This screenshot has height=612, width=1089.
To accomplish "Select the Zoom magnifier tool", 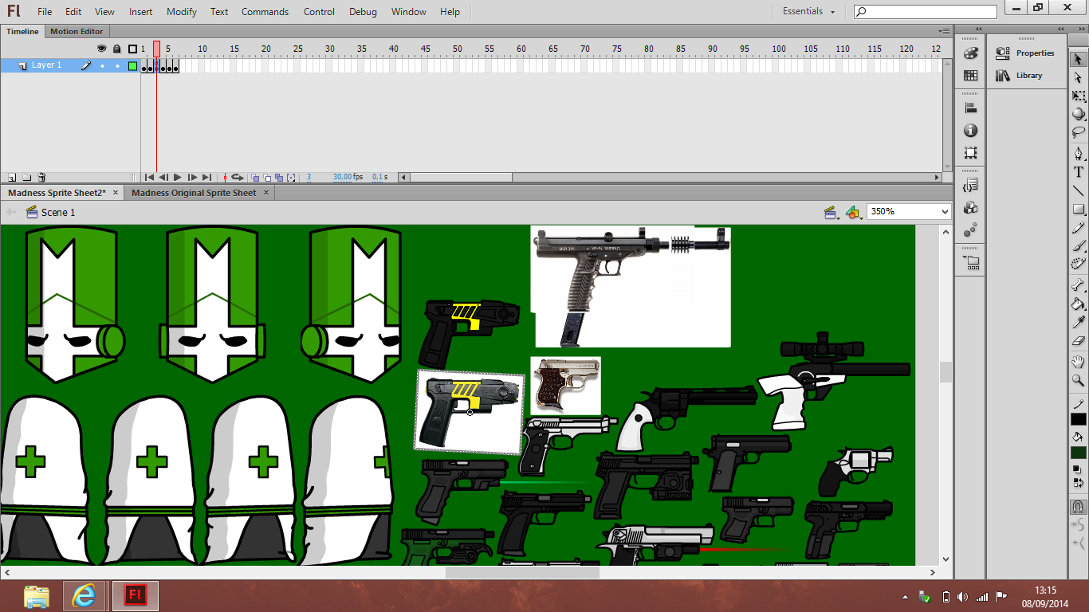I will pyautogui.click(x=1078, y=381).
